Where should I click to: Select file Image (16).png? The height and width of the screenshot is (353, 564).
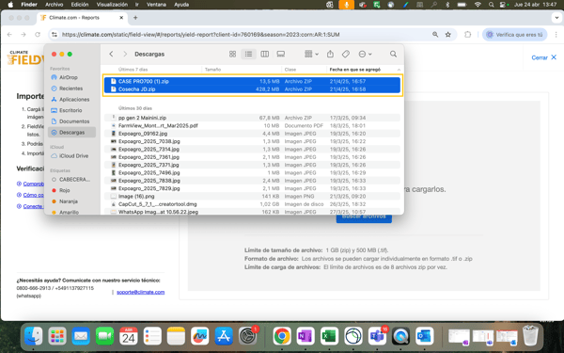[x=252, y=197]
